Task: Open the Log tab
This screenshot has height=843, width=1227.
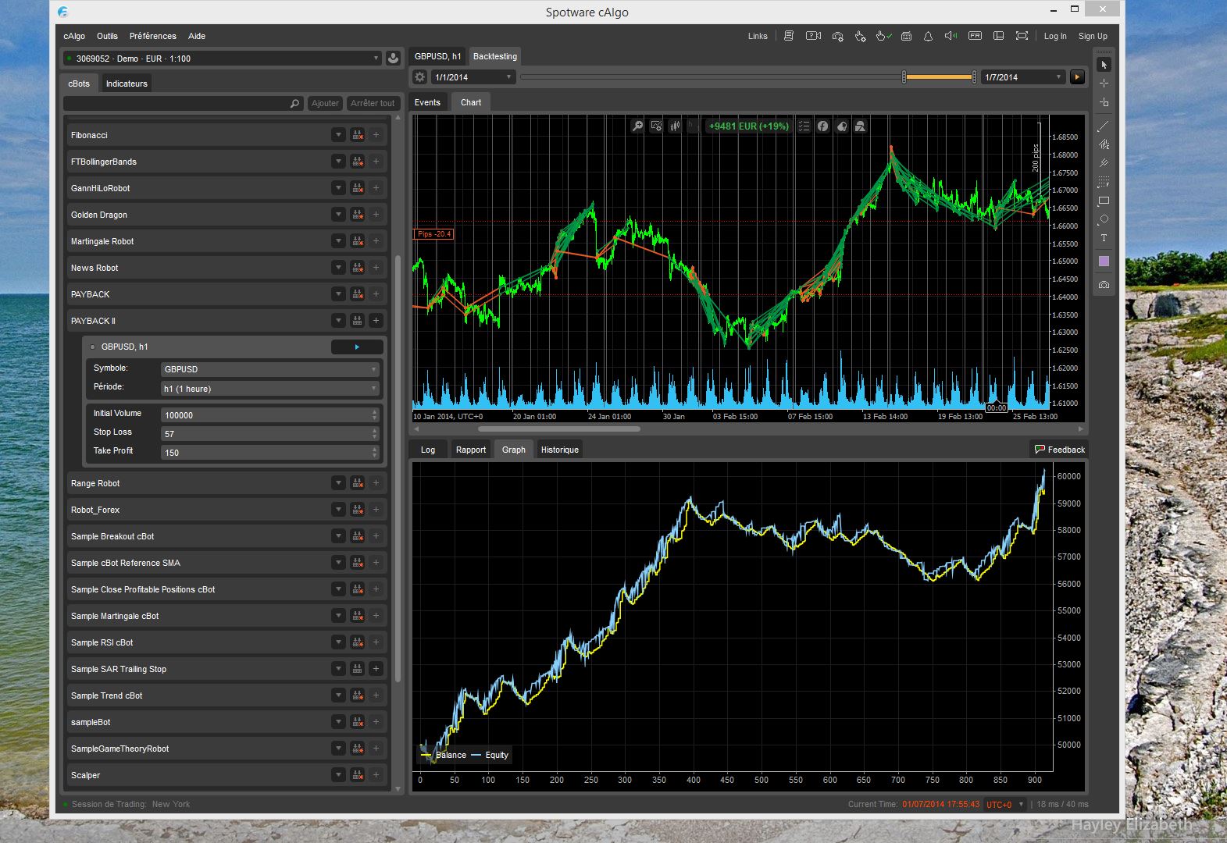Action: pyautogui.click(x=428, y=450)
